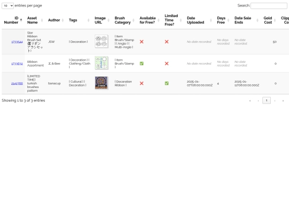Click upload date 2025-01-07 cell
289x216 pixels.
point(200,83)
